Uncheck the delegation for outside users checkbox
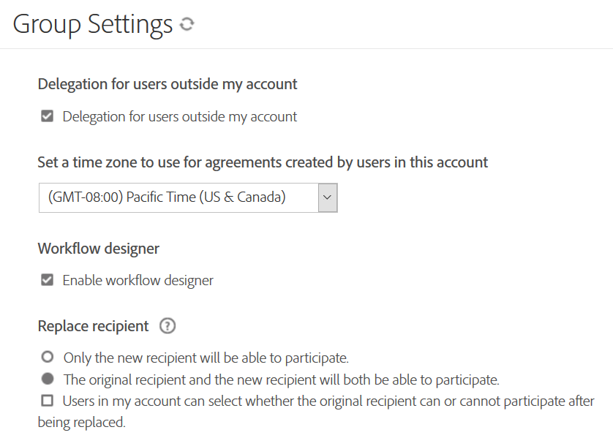The image size is (613, 438). pos(48,116)
